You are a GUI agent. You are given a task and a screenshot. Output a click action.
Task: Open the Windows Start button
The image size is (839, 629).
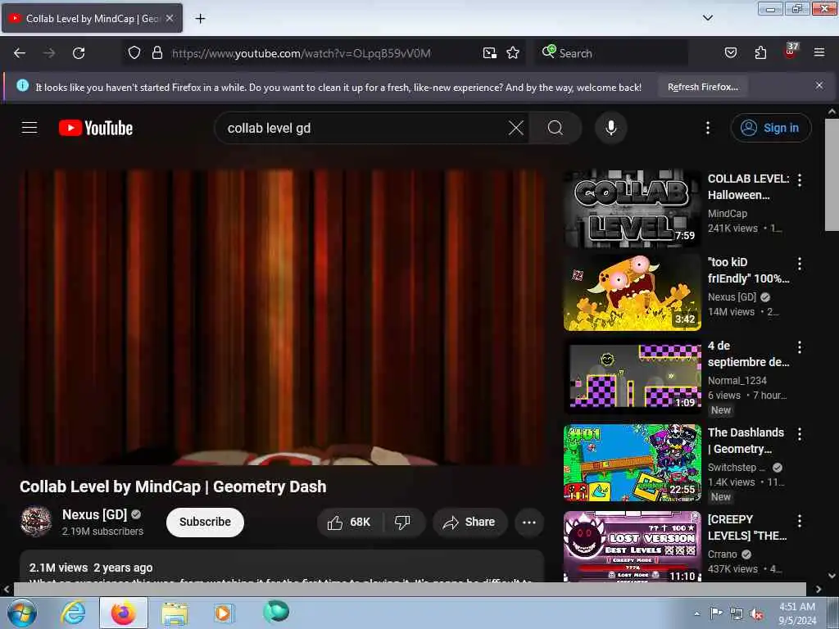tap(21, 613)
